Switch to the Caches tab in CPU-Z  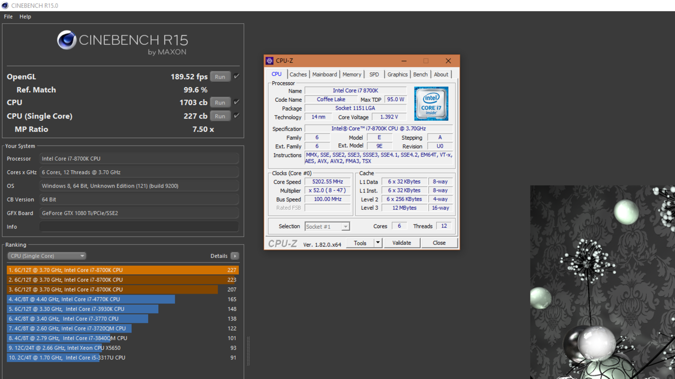pyautogui.click(x=298, y=74)
